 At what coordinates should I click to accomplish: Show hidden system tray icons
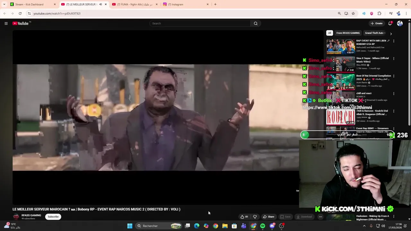pos(364,226)
